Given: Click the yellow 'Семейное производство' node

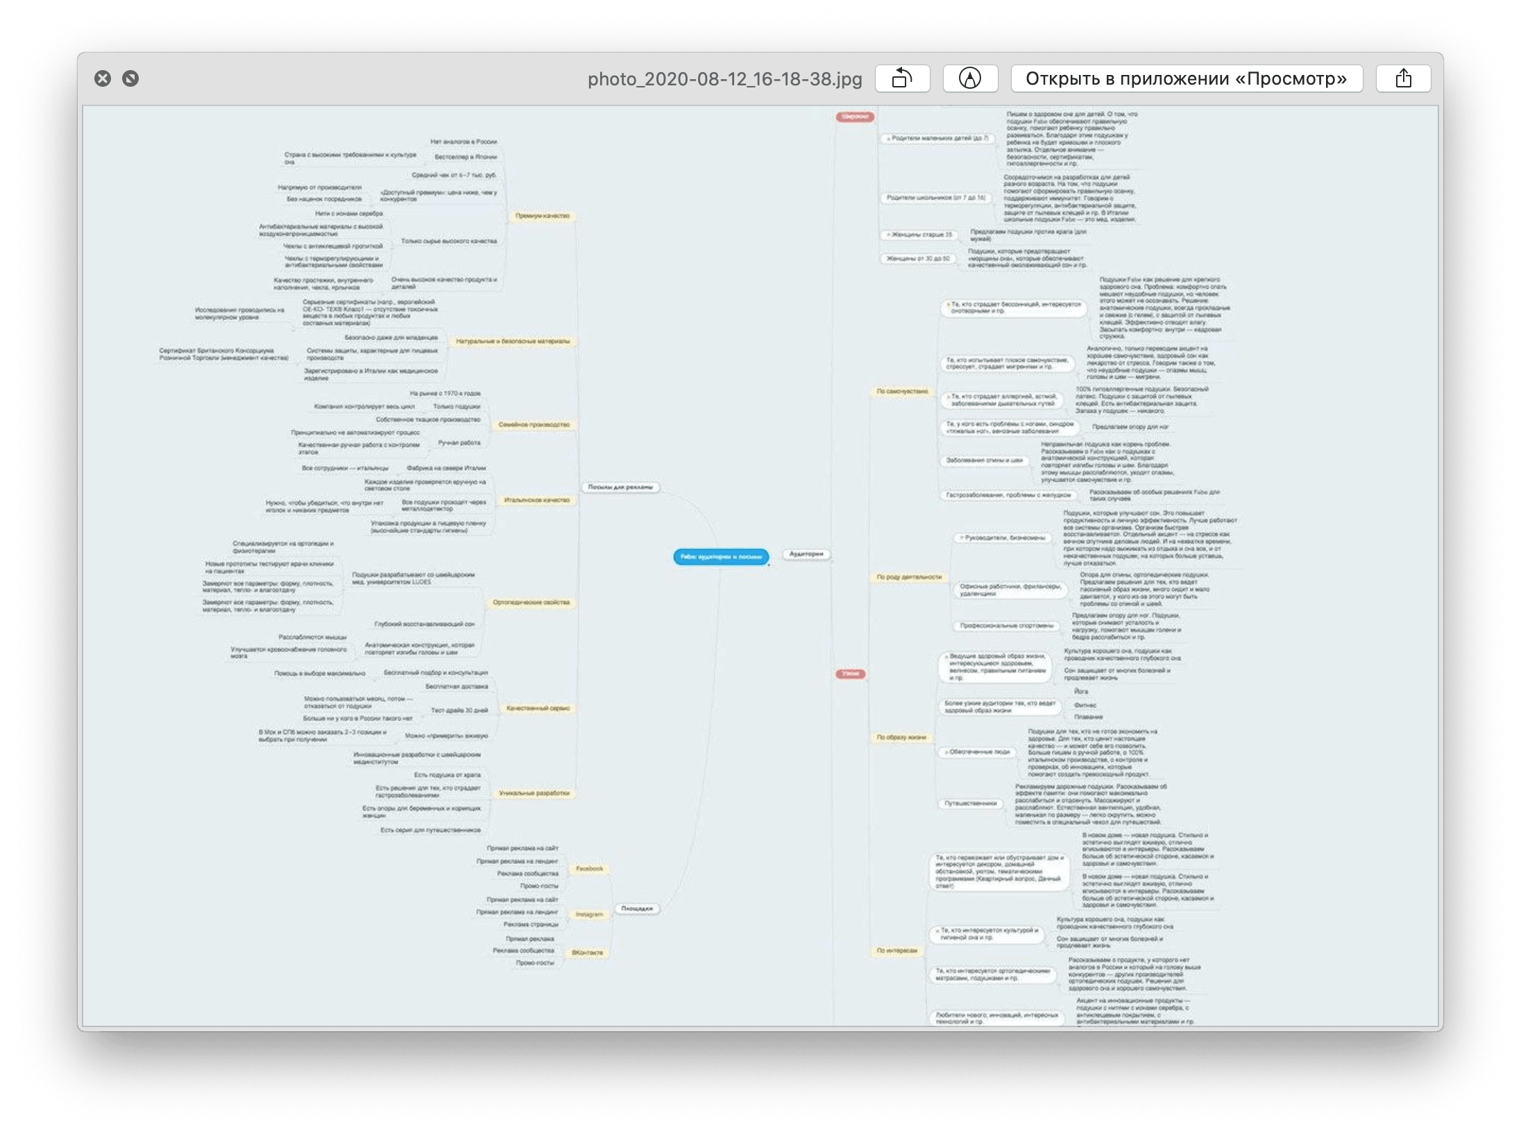Looking at the screenshot, I should pyautogui.click(x=534, y=425).
